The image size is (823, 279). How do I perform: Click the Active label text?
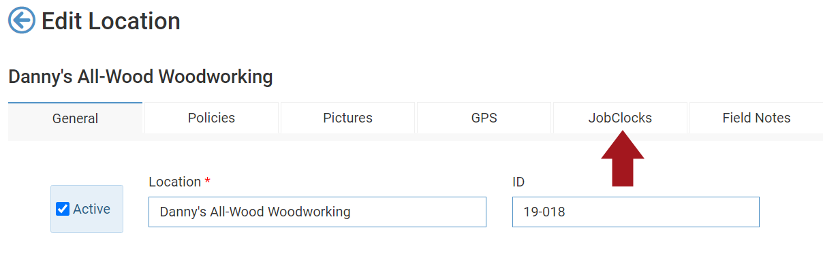tap(91, 209)
